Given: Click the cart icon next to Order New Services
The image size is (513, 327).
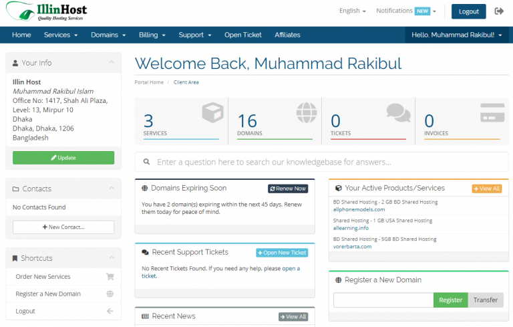Looking at the screenshot, I should tap(110, 276).
